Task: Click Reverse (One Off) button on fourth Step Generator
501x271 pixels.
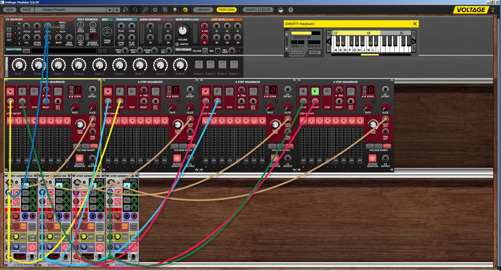Action: [x=118, y=201]
